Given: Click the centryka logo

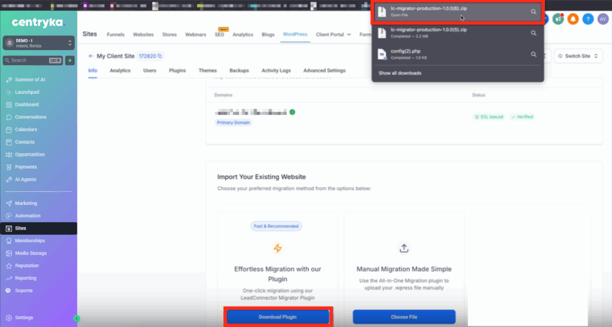Looking at the screenshot, I should (38, 23).
